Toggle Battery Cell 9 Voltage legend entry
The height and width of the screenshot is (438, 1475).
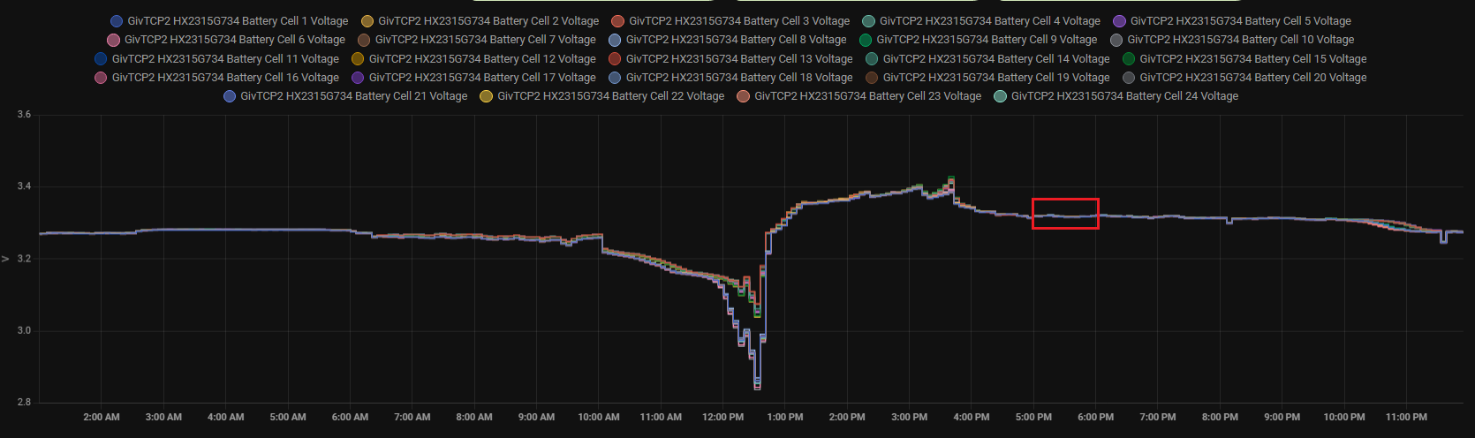point(979,40)
